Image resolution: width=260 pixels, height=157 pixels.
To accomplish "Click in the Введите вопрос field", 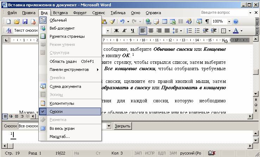I will (224, 12).
